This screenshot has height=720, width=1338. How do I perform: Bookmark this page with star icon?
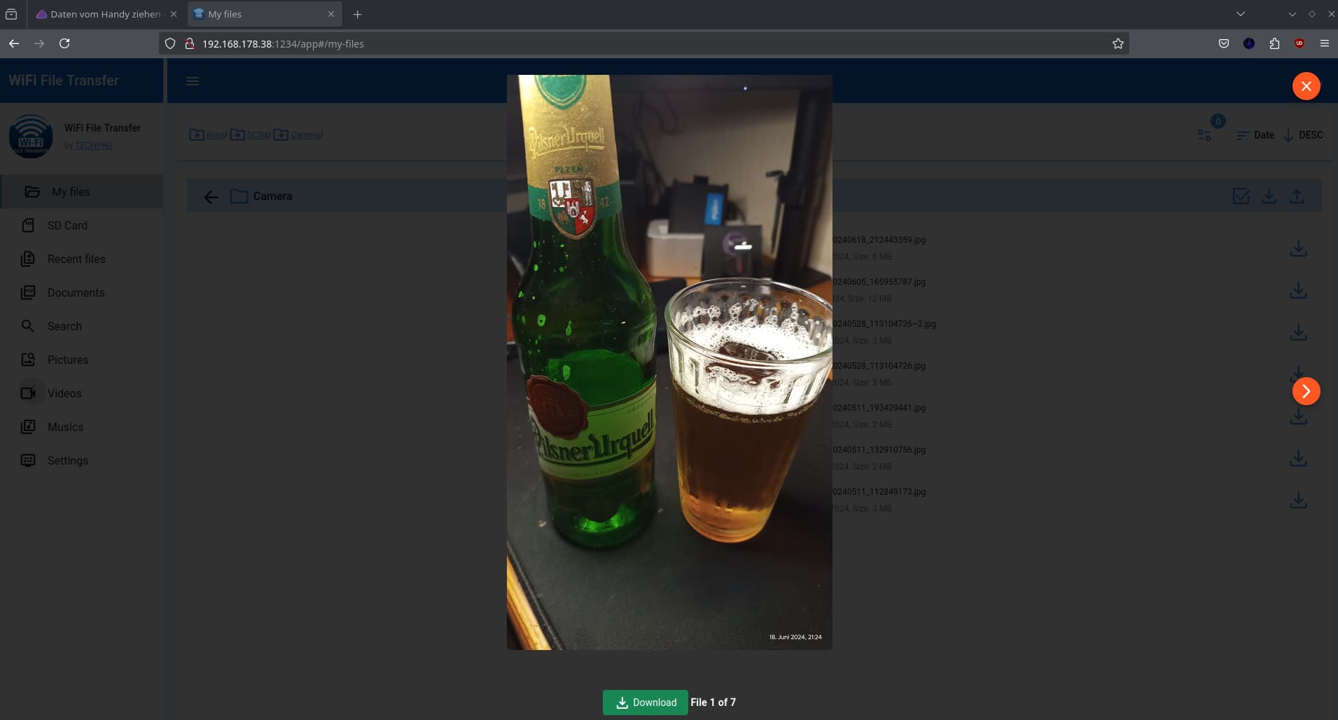tap(1117, 43)
